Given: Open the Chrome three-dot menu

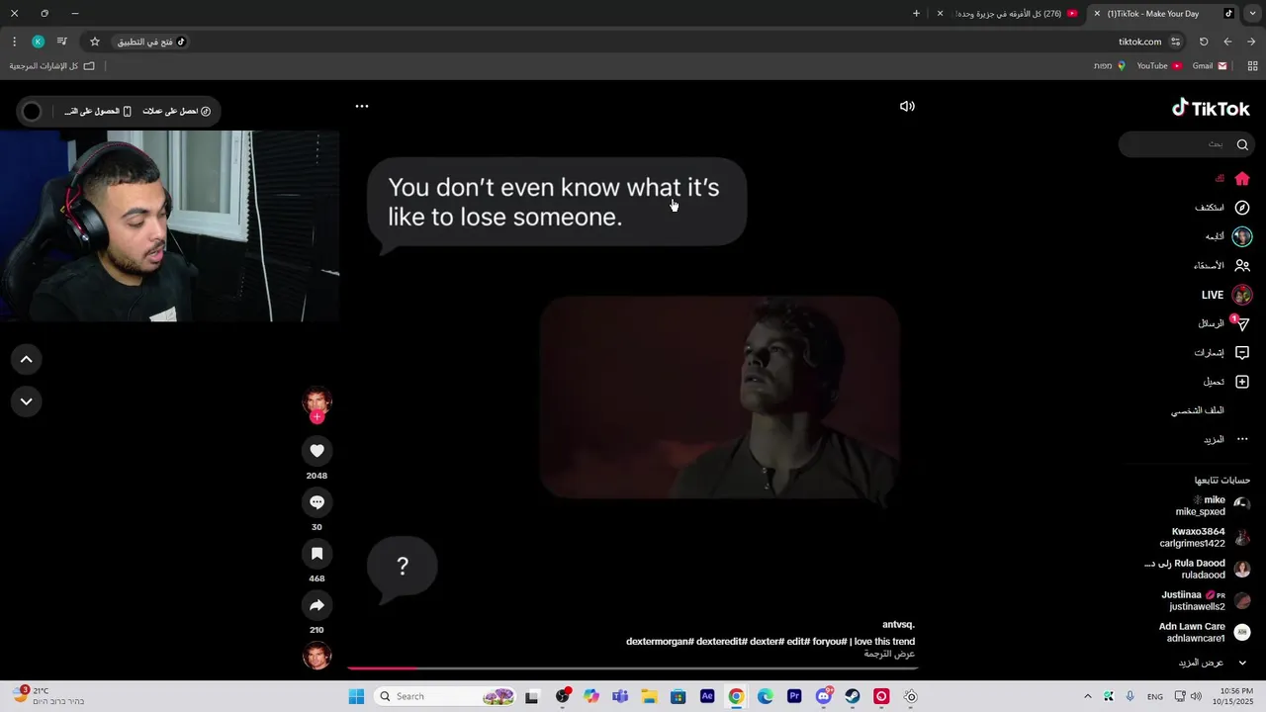Looking at the screenshot, I should (14, 42).
